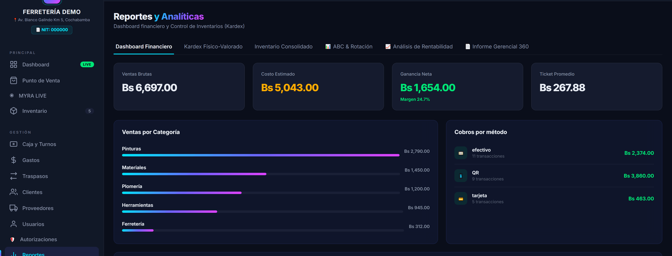Click the Bs 2,790.00 Pinturas amount
This screenshot has width=672, height=256.
point(417,151)
